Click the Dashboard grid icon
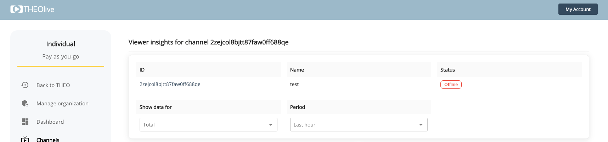The height and width of the screenshot is (142, 608). (25, 122)
